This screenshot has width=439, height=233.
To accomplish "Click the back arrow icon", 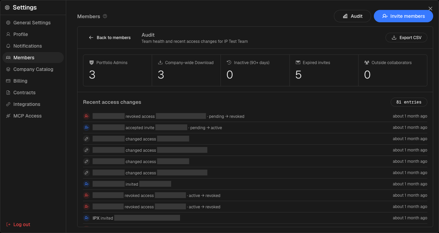I will 91,38.
